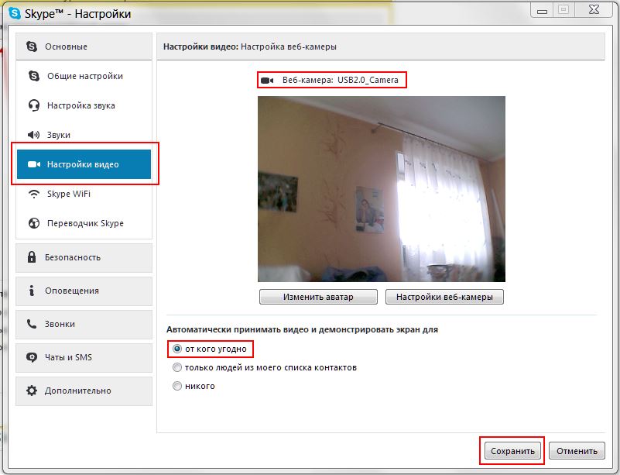Expand the Оповещения section
620x475 pixels.
click(84, 291)
